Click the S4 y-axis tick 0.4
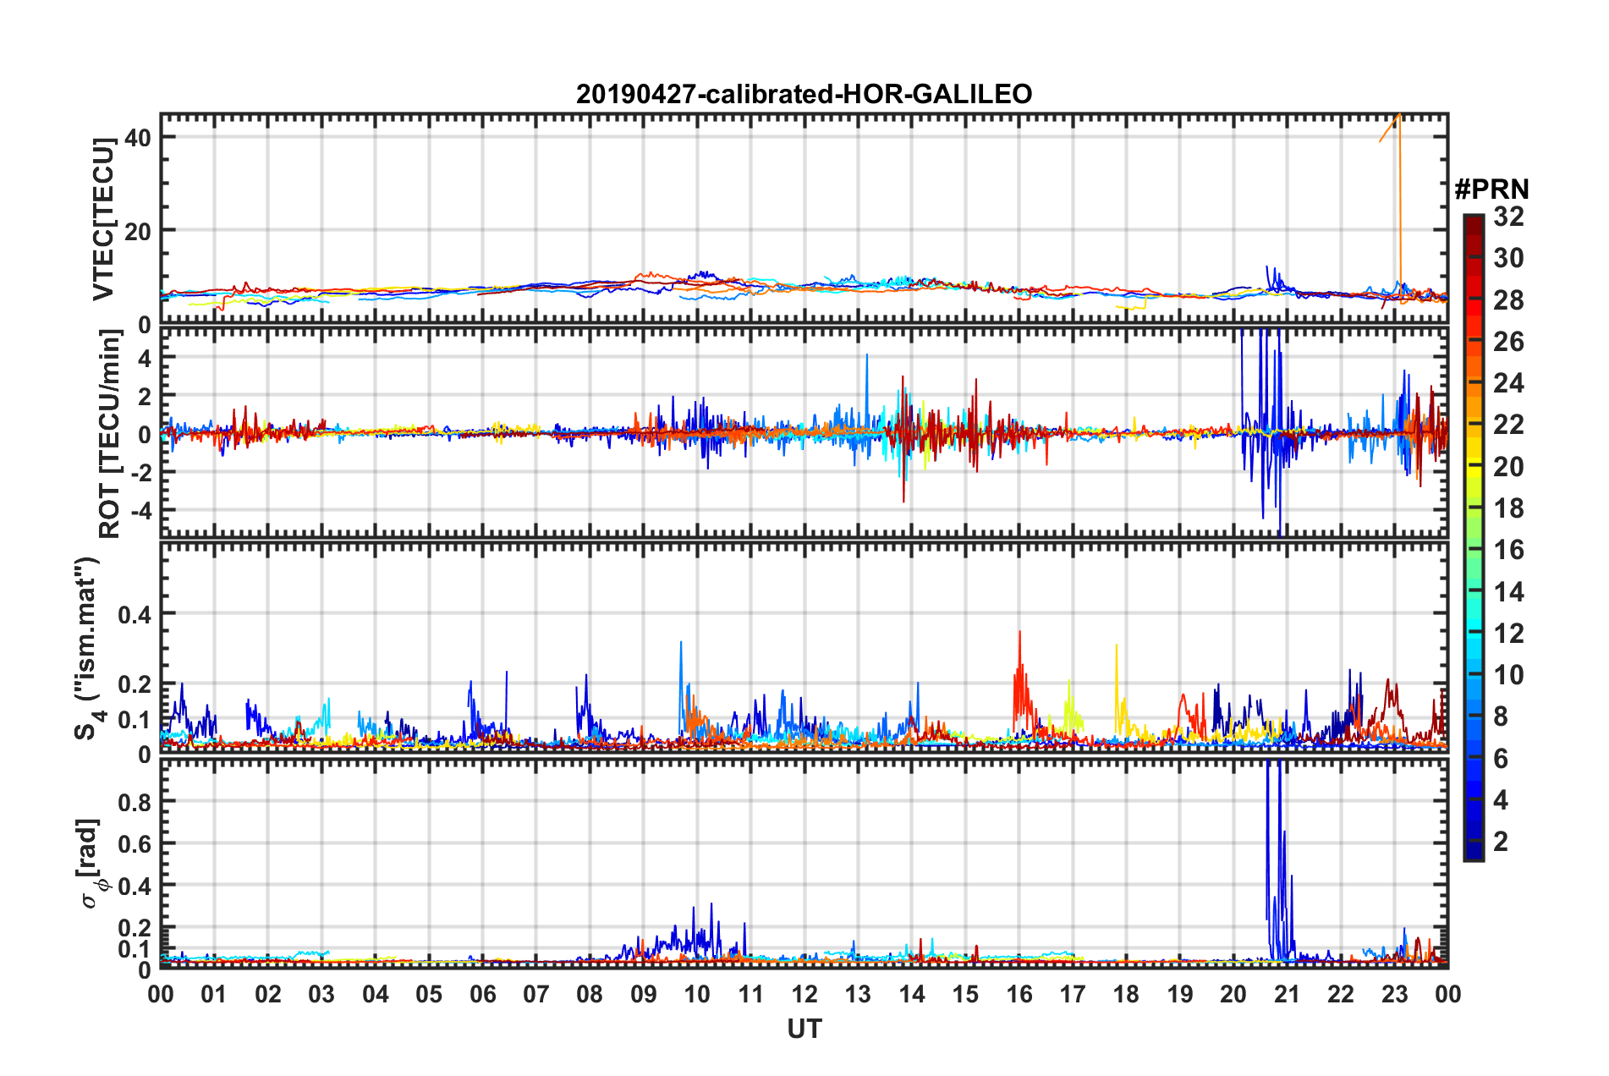The image size is (1609, 1076). (x=135, y=614)
